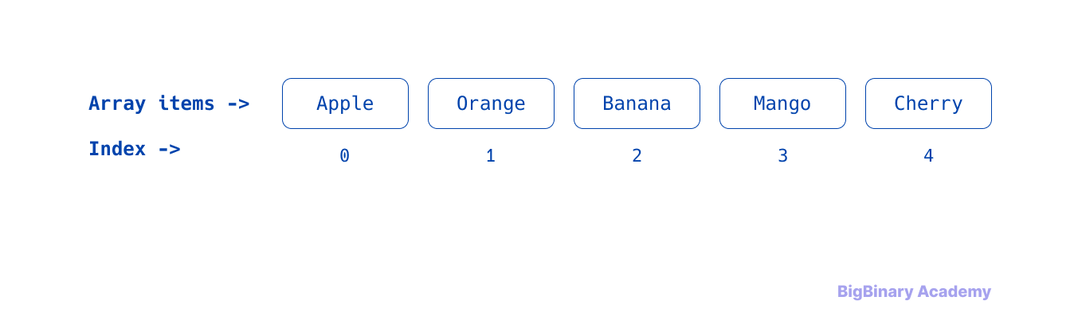Click index number 4 under Cherry
The height and width of the screenshot is (332, 1074).
click(928, 156)
